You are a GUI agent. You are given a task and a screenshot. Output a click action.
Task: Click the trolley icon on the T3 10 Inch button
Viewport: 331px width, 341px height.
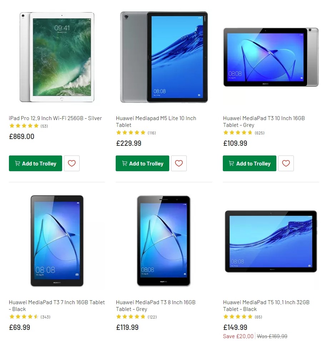point(231,163)
